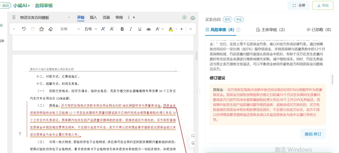The height and width of the screenshot is (153, 339).
Task: Click the yellow highlight color pen
Action: [171, 29]
